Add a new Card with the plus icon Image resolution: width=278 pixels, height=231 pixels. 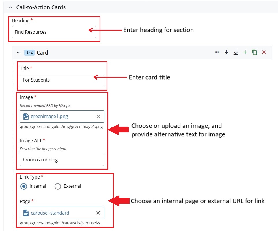[x=245, y=52]
